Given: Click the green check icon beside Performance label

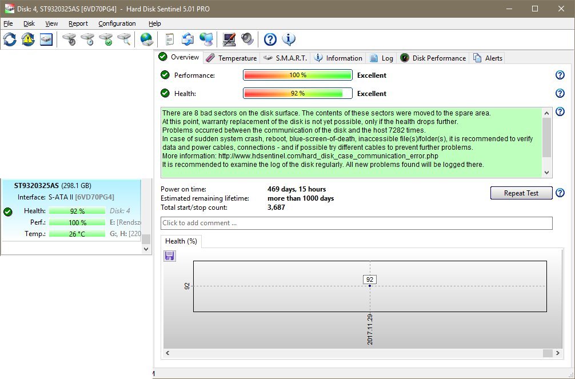Looking at the screenshot, I should [x=165, y=75].
